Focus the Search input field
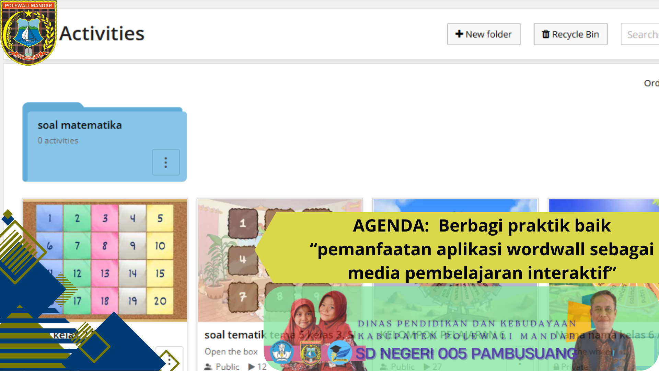Viewport: 659px width, 371px height. click(640, 34)
